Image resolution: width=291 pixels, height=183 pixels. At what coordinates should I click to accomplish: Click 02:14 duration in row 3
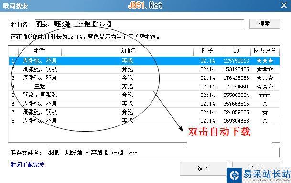207,78
